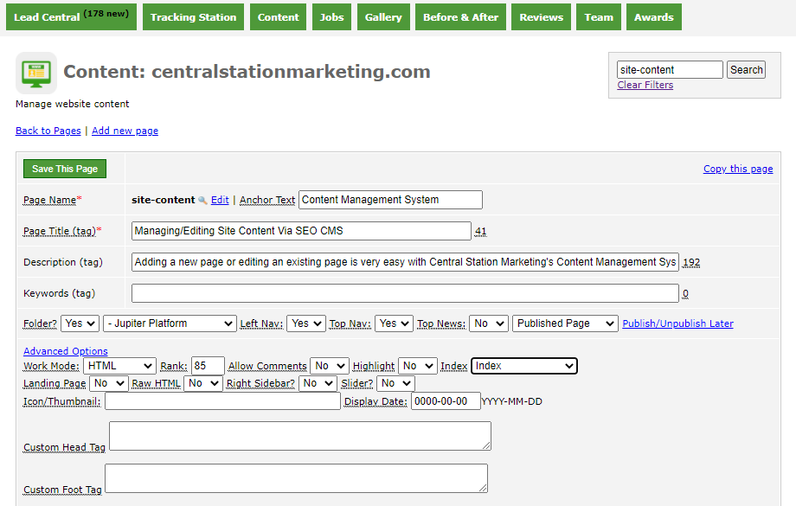Open the Lead Central tab
The width and height of the screenshot is (796, 506).
click(x=71, y=16)
